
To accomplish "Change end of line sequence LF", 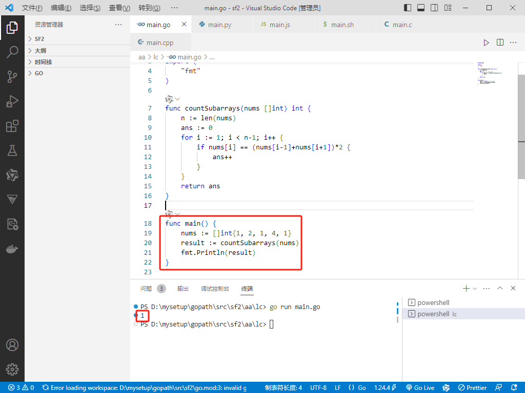I will 338,388.
